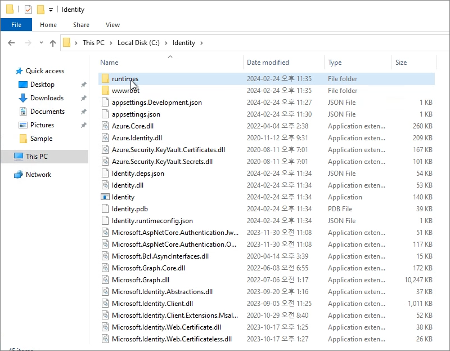Viewport: 450px width, 351px height.
Task: Select This PC in navigation pane
Action: tap(37, 157)
